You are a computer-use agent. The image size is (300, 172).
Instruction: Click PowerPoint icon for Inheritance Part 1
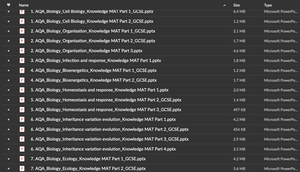(22, 120)
